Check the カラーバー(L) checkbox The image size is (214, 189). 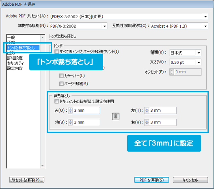pos(61,76)
